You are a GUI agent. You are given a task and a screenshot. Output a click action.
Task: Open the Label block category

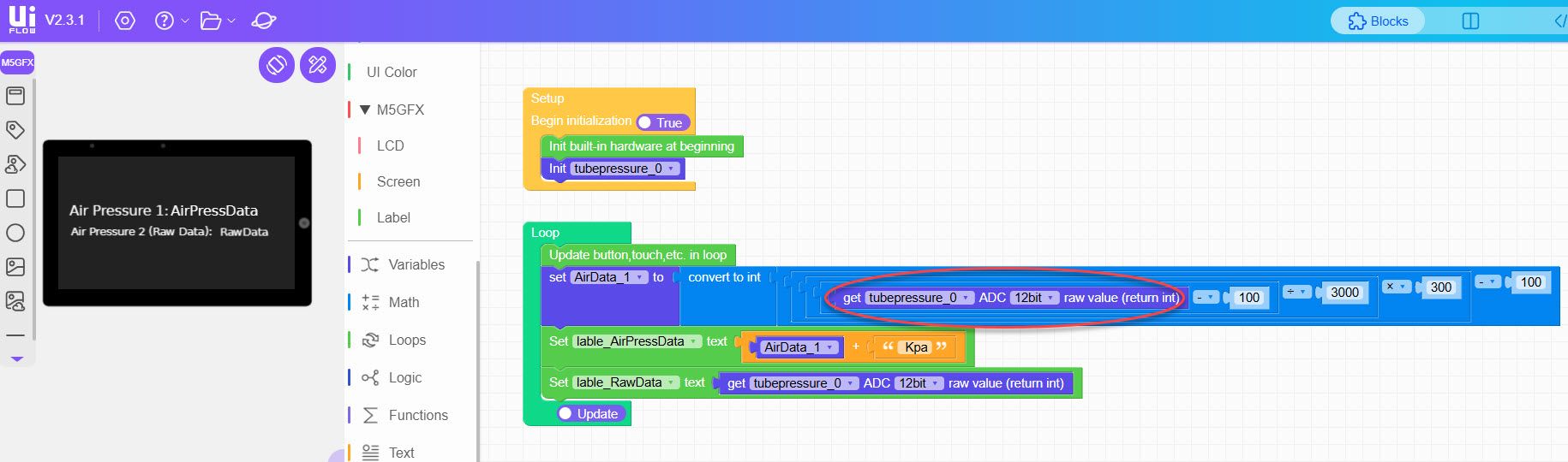pos(393,218)
